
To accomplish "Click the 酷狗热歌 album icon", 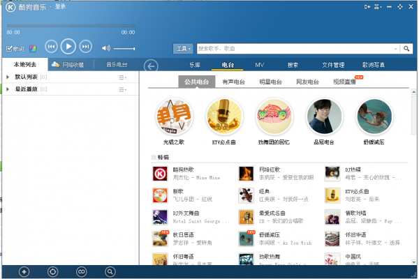I will [x=160, y=174].
